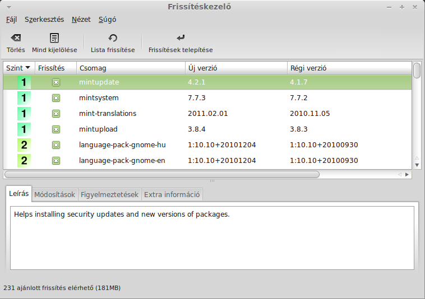Switch to the Leírás tab

click(x=19, y=194)
